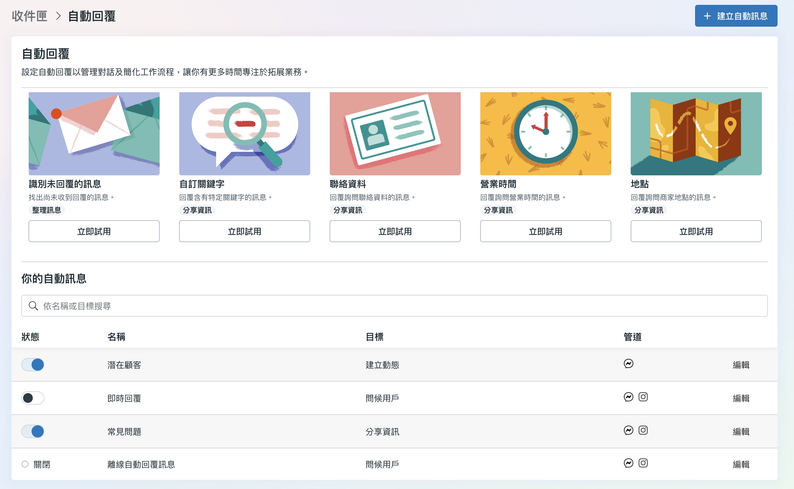This screenshot has height=489, width=794.
Task: Edit the 離線自動回覆訊息 automation
Action: point(741,465)
